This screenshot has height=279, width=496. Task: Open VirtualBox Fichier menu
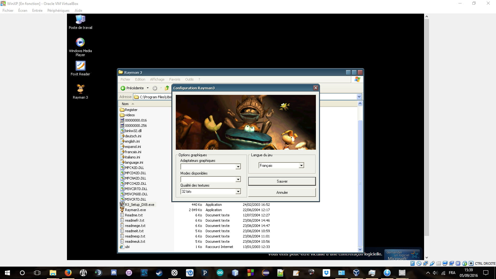[8, 11]
